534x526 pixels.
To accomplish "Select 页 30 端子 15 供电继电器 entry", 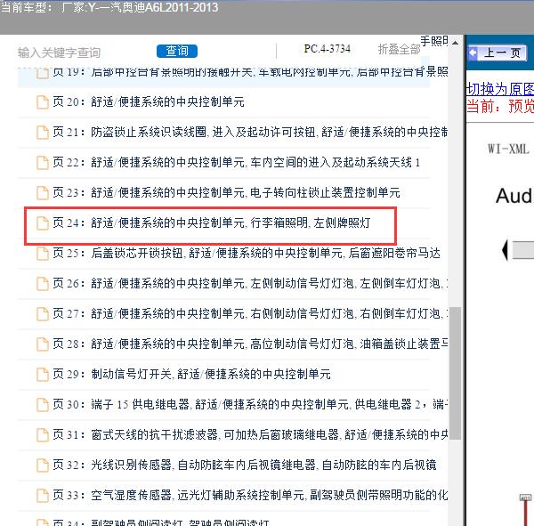I will pos(250,404).
